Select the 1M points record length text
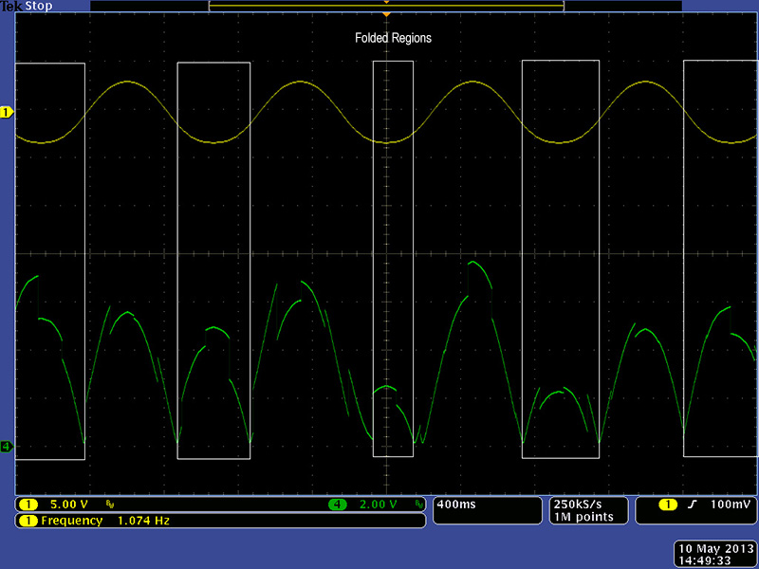This screenshot has height=569, width=759. (x=585, y=517)
